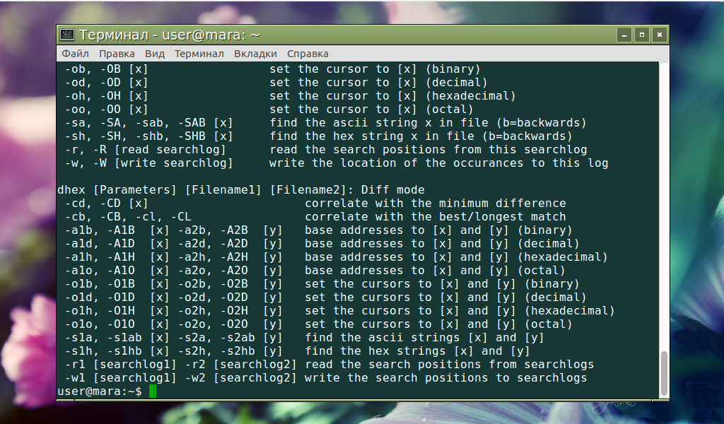Viewport: 724px width, 424px height.
Task: Click the '-sh, -SH, -shb, -SHB [x]' option
Action: point(148,136)
